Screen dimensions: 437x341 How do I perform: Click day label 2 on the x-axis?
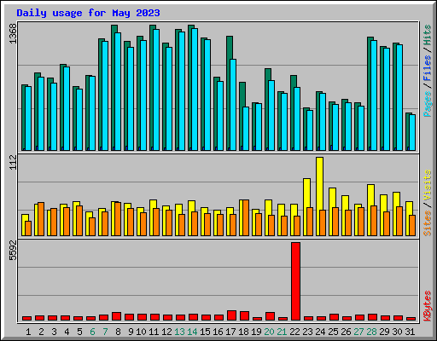[x=41, y=332]
